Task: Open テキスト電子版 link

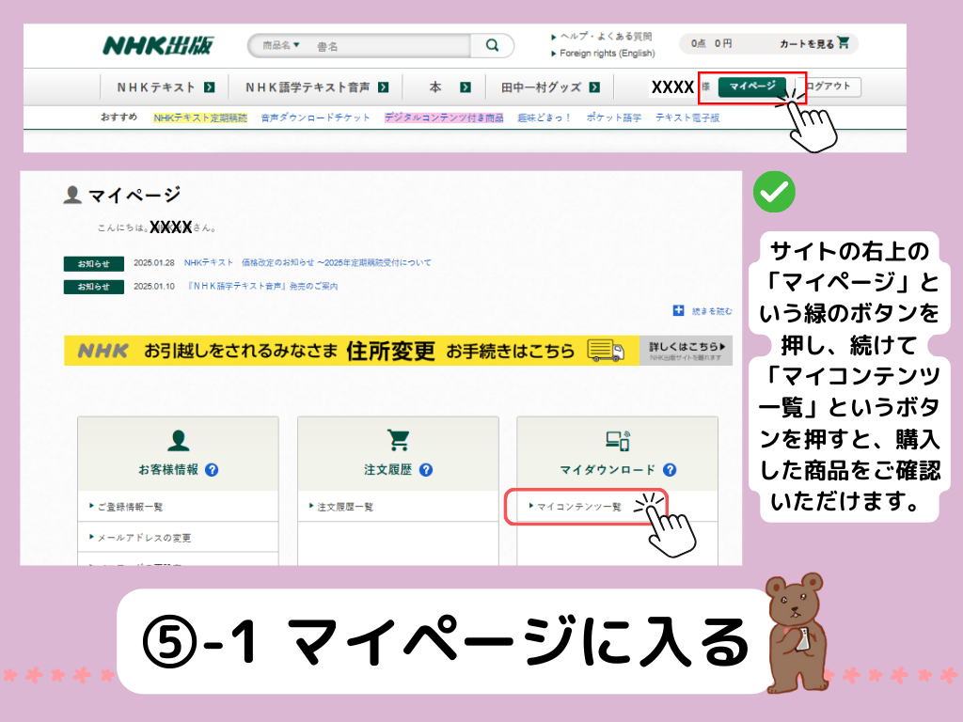Action: (687, 118)
